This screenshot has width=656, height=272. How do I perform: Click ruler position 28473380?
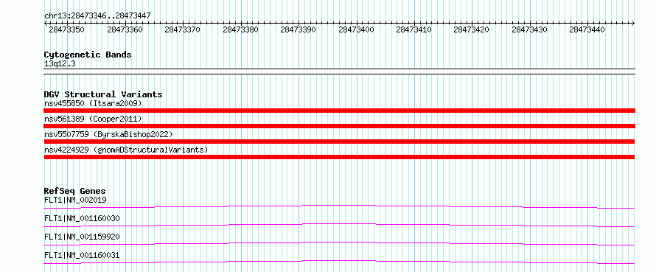coord(240,29)
